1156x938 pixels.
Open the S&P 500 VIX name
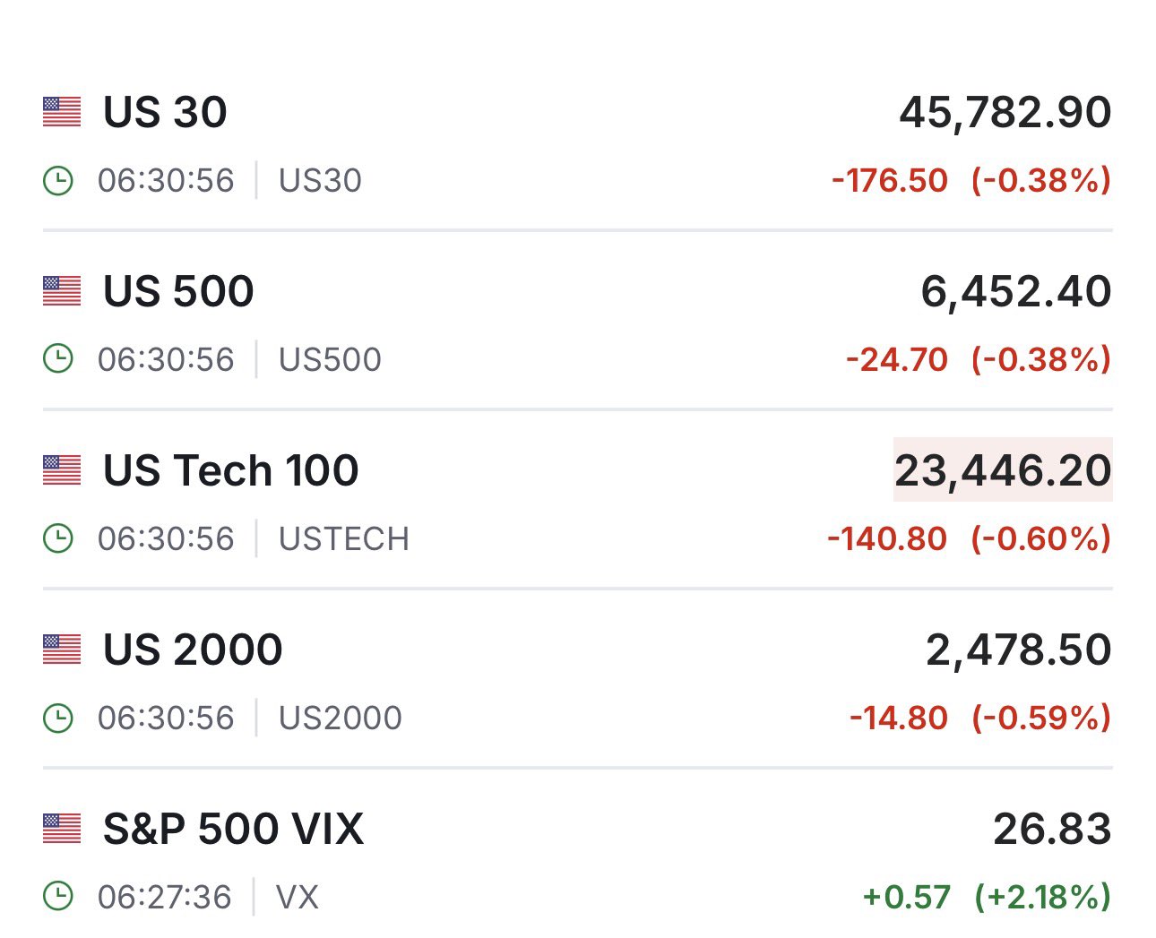[x=233, y=829]
